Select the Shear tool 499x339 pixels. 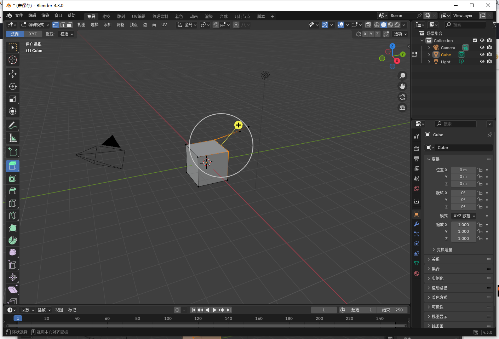point(13,289)
